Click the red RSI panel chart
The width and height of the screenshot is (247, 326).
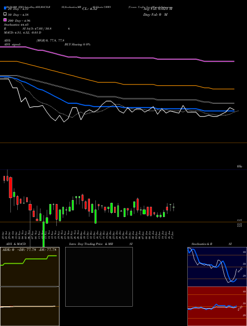[x=217, y=306]
